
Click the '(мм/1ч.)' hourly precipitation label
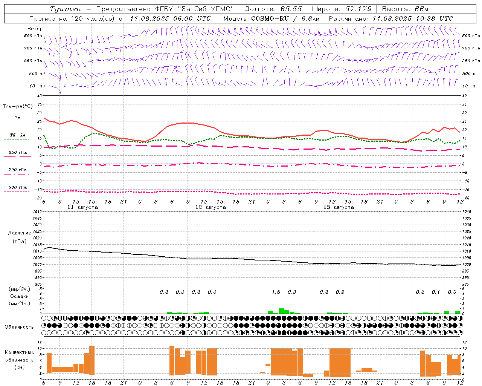20,303
